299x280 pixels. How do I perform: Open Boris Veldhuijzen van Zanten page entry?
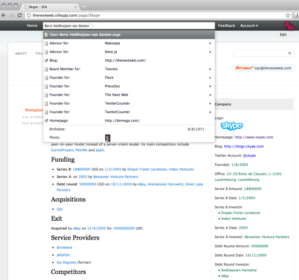tap(129, 35)
